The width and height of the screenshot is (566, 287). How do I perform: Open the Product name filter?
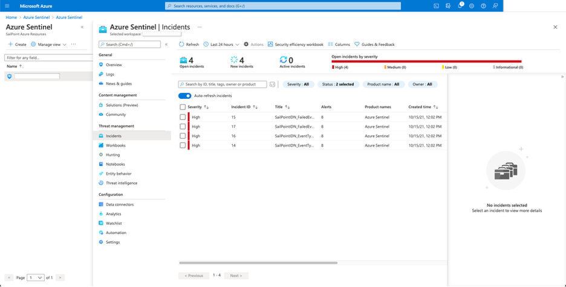pos(383,84)
